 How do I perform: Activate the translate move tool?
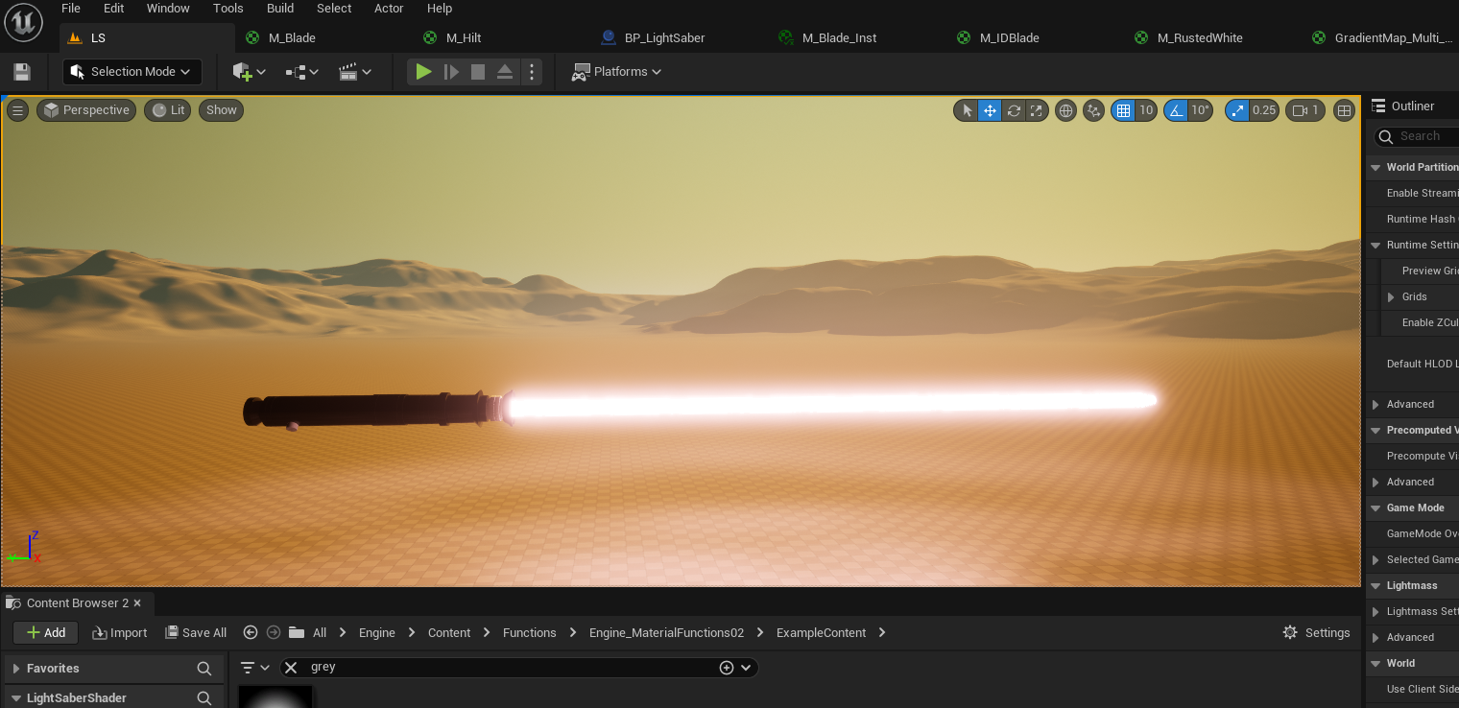pos(990,110)
